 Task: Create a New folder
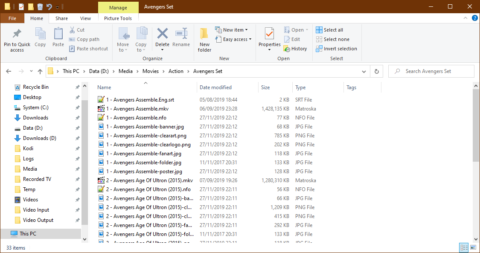[204, 40]
